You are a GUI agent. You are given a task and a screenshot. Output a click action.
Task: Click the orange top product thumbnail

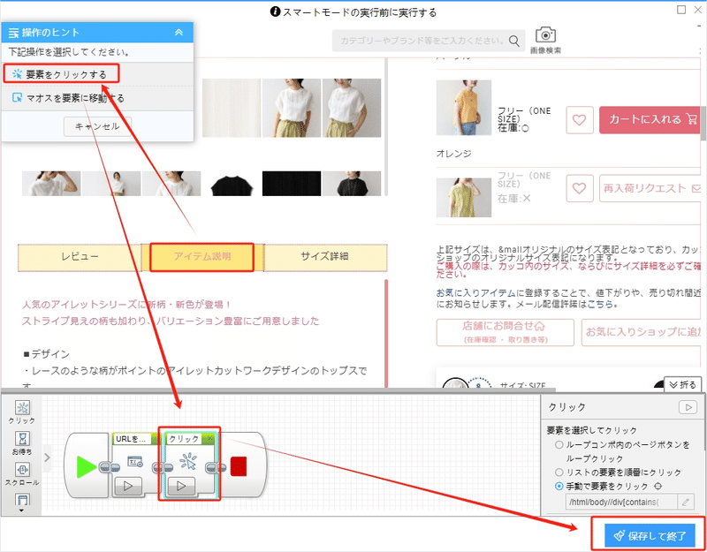coord(464,108)
